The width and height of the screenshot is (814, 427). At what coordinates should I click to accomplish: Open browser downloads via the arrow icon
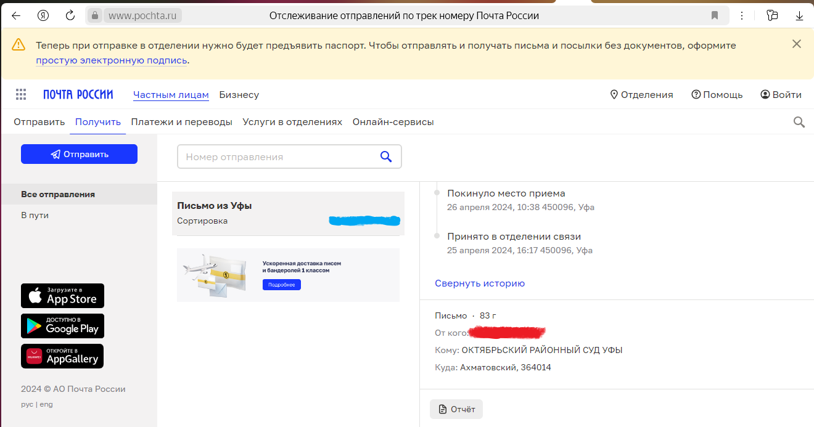point(800,15)
